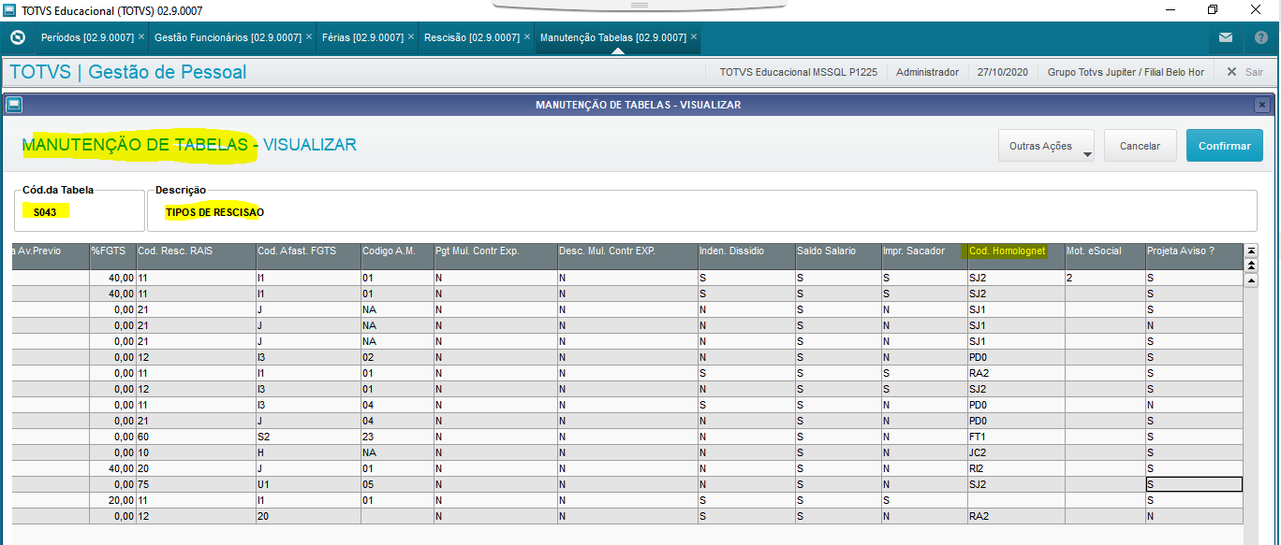Select the %FGTS cell 20,00
Viewport: 1281px width, 545px height.
[x=111, y=500]
